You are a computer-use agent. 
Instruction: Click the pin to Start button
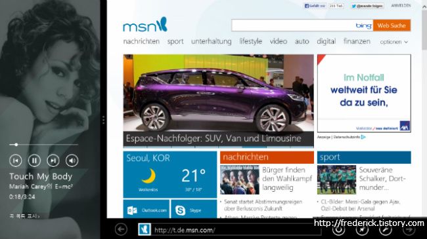(x=362, y=230)
